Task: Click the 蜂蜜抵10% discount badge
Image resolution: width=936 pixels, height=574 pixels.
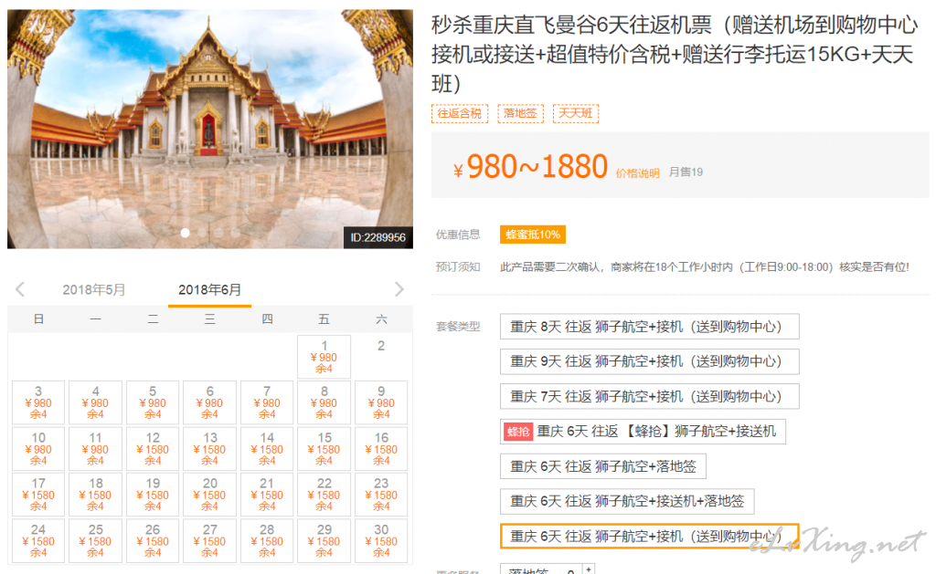Action: click(533, 235)
